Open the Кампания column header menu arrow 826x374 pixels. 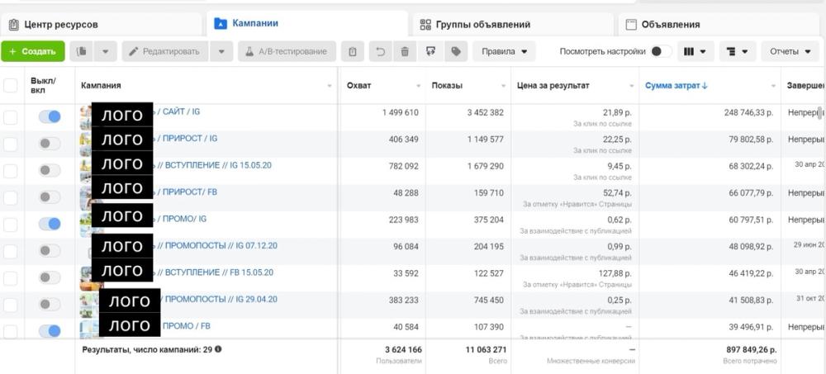pyautogui.click(x=330, y=86)
